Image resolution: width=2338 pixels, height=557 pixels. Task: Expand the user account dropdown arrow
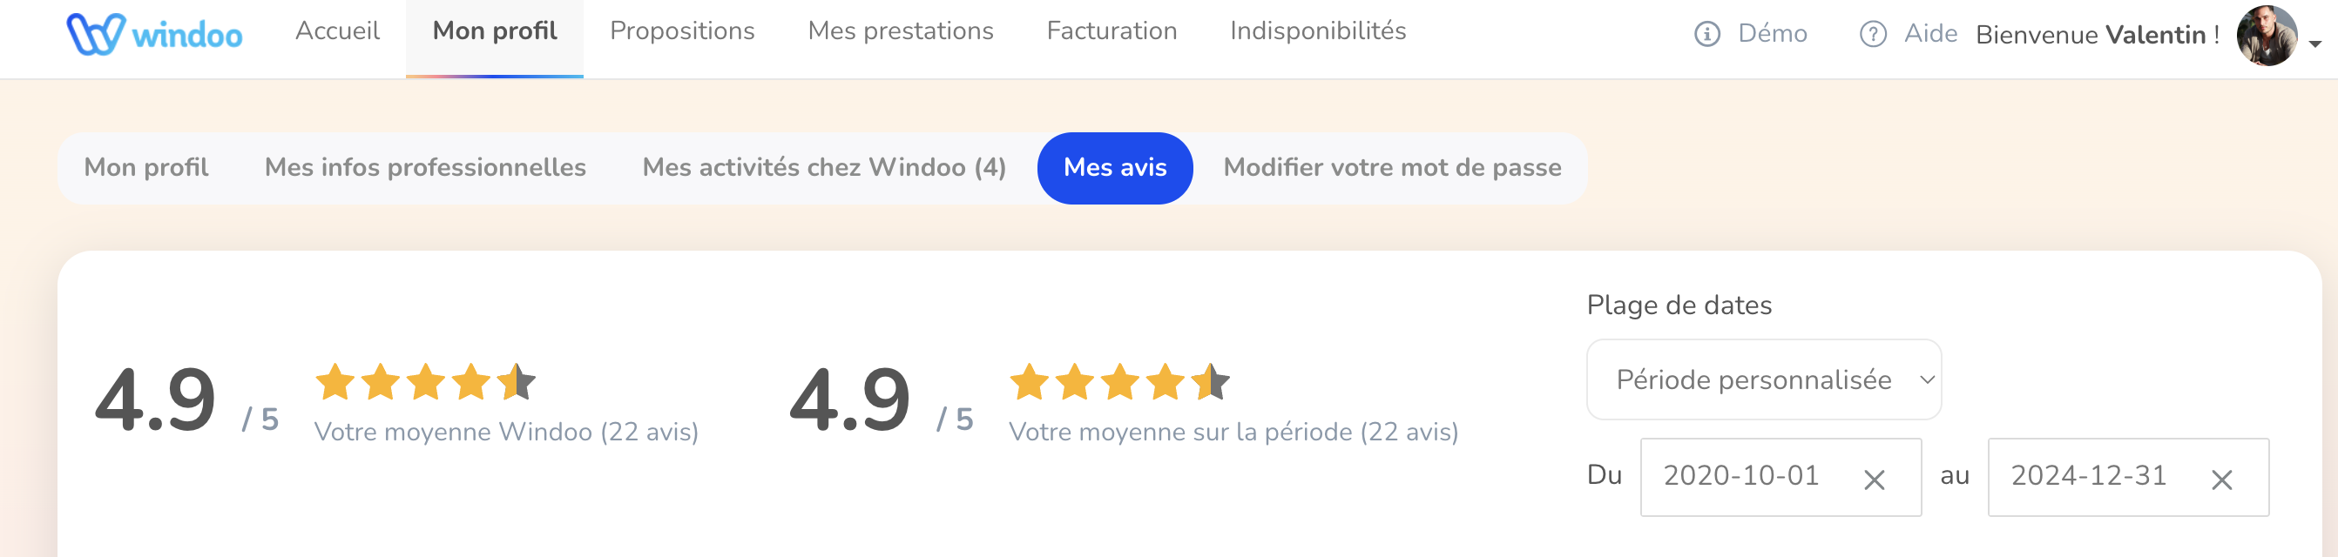pyautogui.click(x=2315, y=44)
